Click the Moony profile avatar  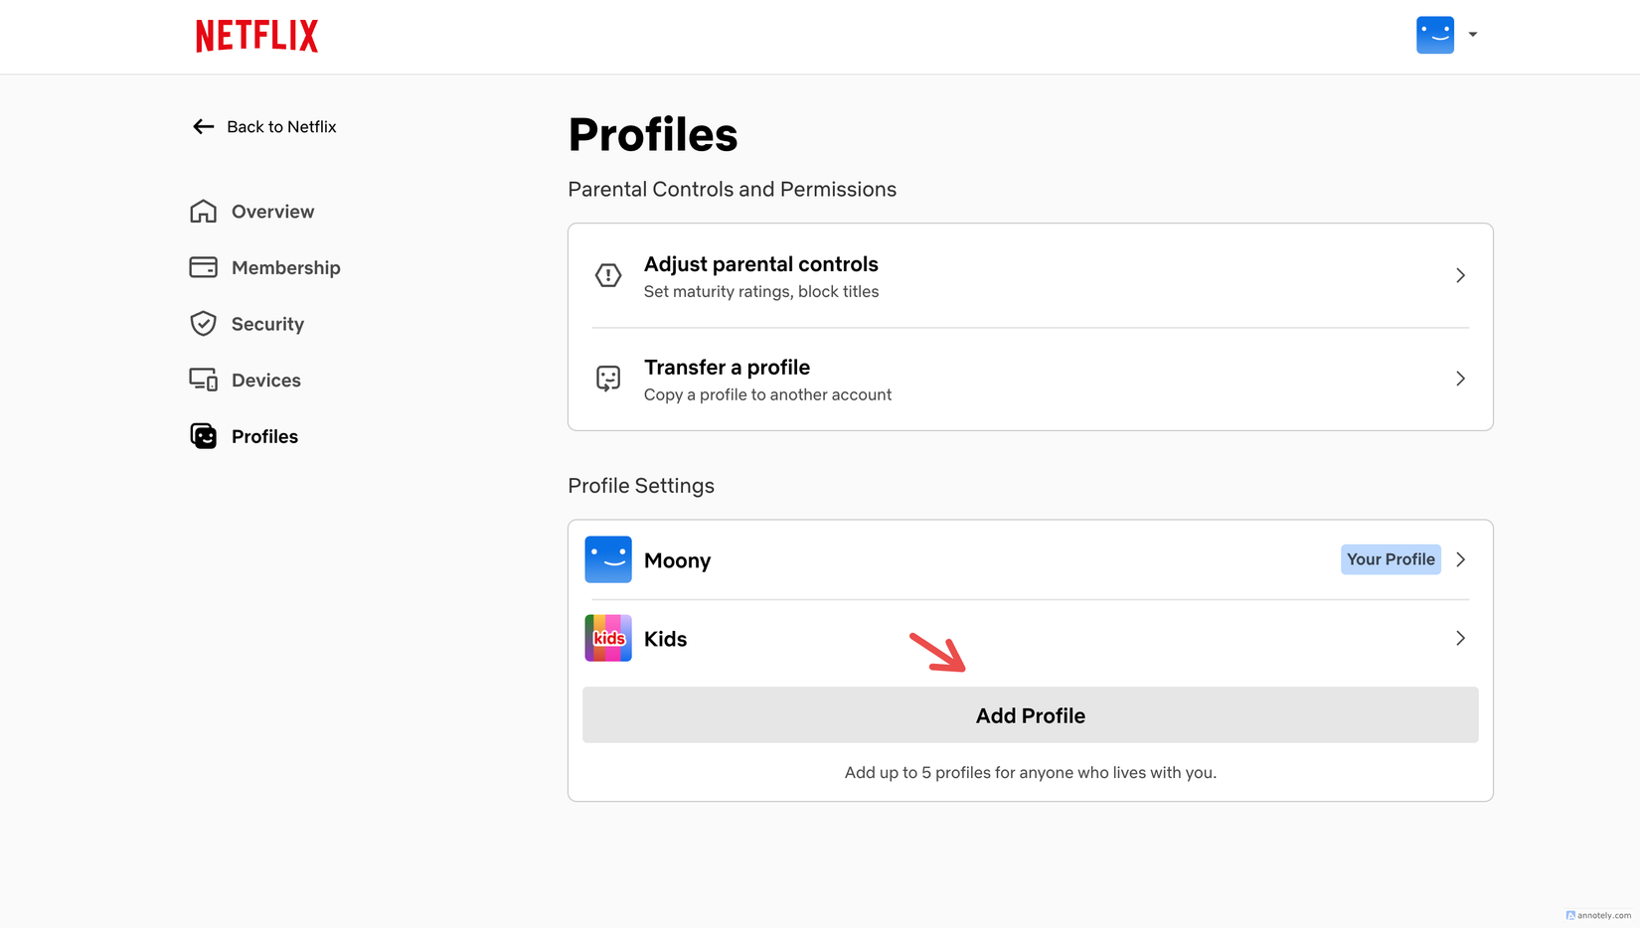[x=607, y=559]
